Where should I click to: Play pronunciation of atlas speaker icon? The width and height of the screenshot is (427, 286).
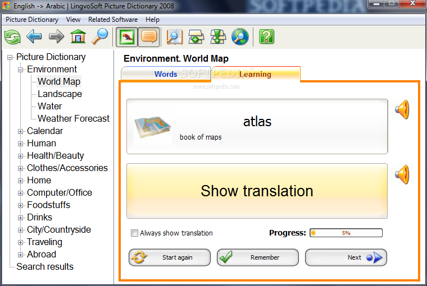[402, 109]
